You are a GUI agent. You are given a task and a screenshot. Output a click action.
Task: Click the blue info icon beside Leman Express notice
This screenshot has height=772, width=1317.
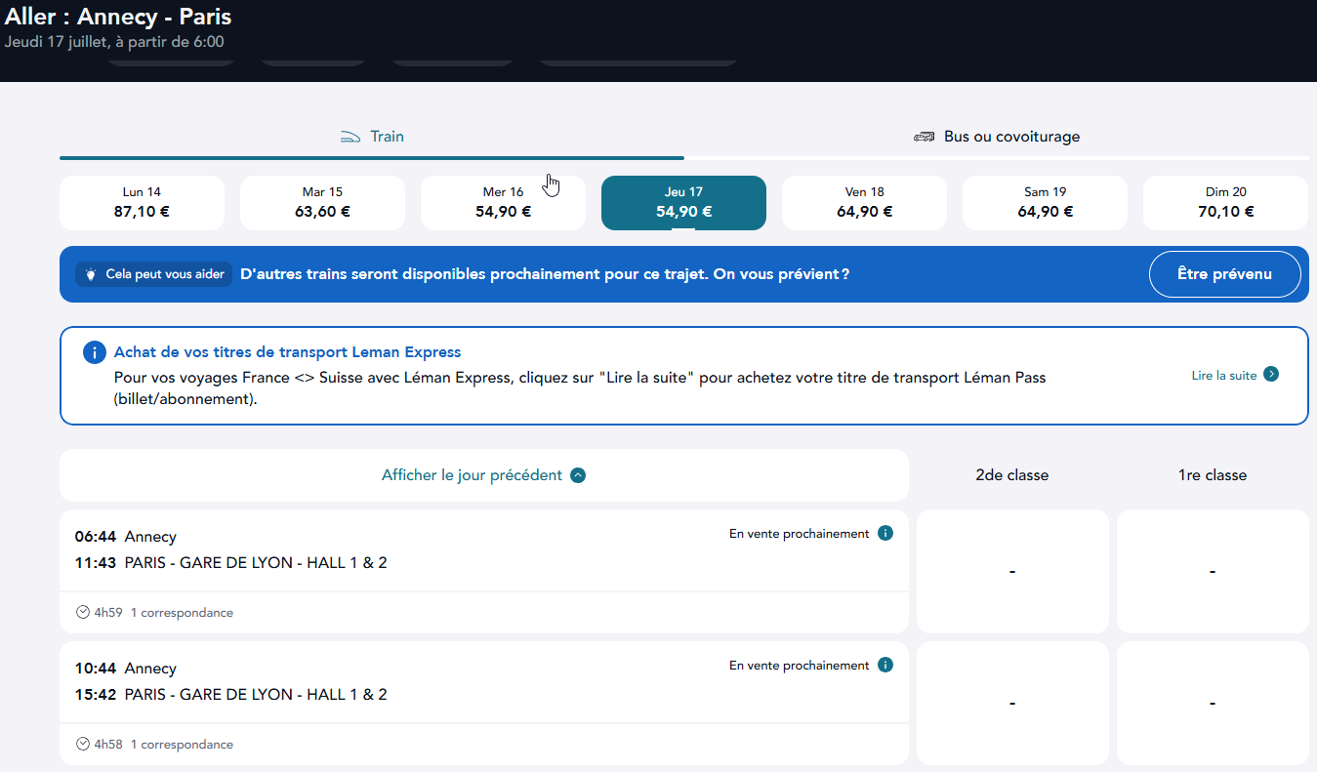pos(95,352)
